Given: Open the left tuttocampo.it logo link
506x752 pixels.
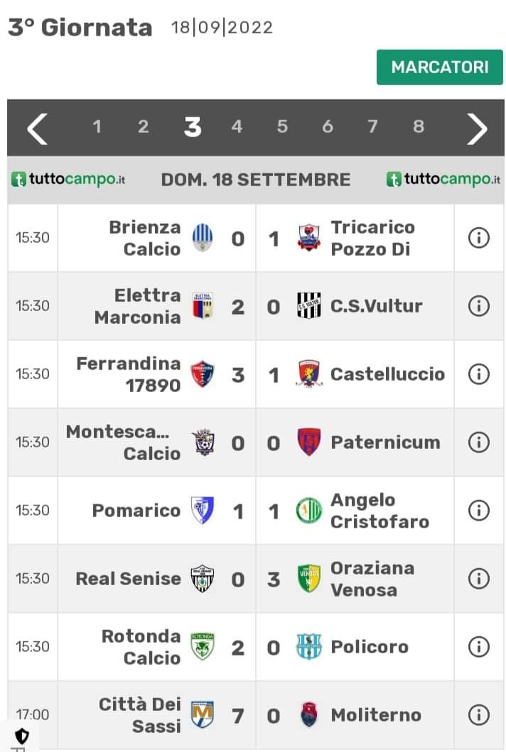Looking at the screenshot, I should pos(68,180).
